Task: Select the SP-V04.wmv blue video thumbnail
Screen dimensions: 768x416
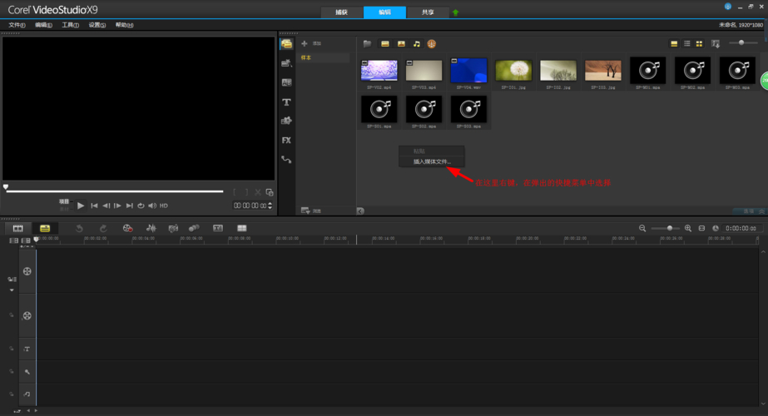Action: [468, 70]
